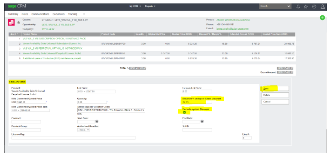Open the Authorised Reseller dropdown
Screen dimensions: 332x160
[83, 130]
